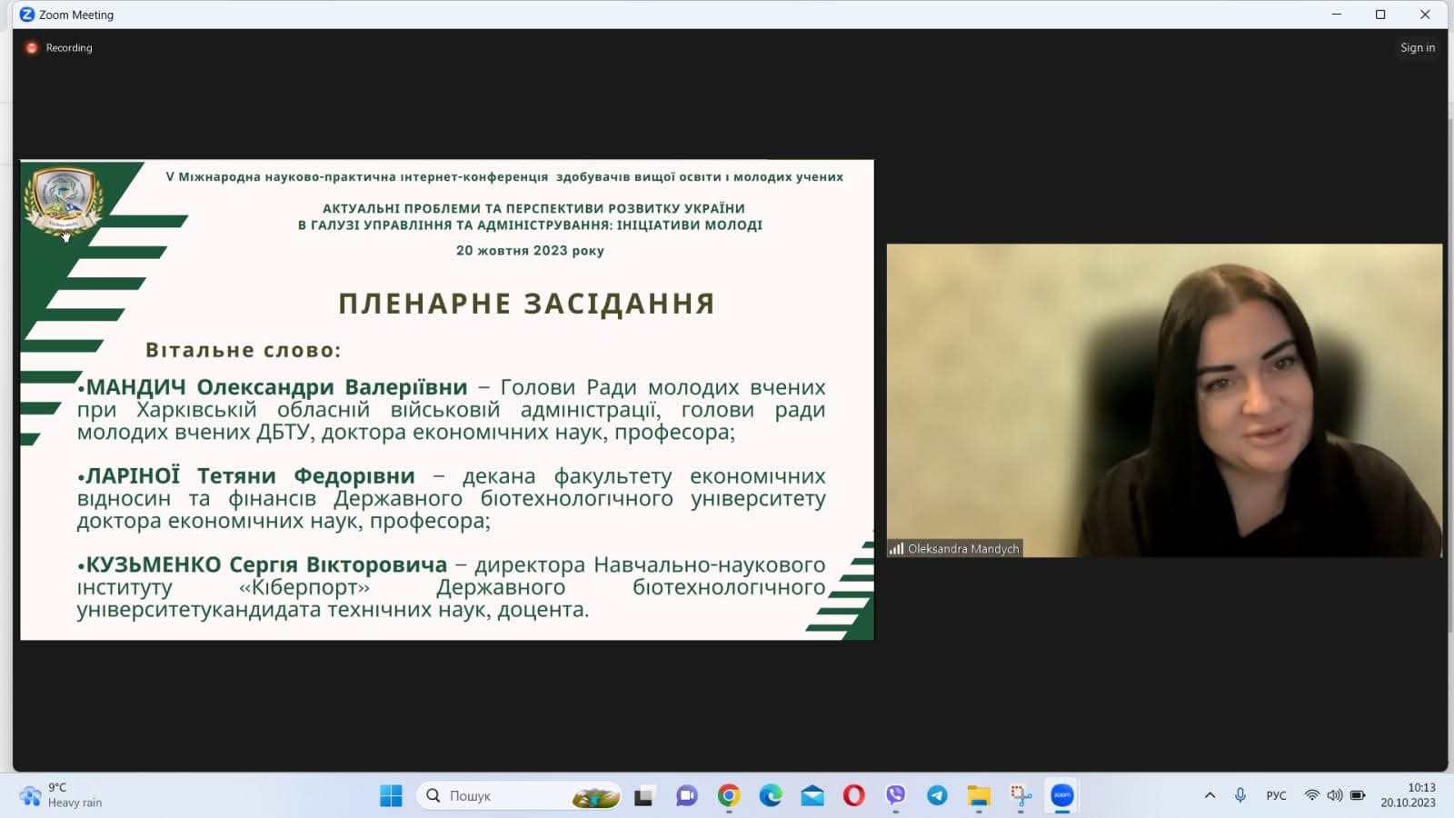This screenshot has height=818, width=1454.
Task: Expand the hidden system tray icons
Action: pyautogui.click(x=1210, y=796)
